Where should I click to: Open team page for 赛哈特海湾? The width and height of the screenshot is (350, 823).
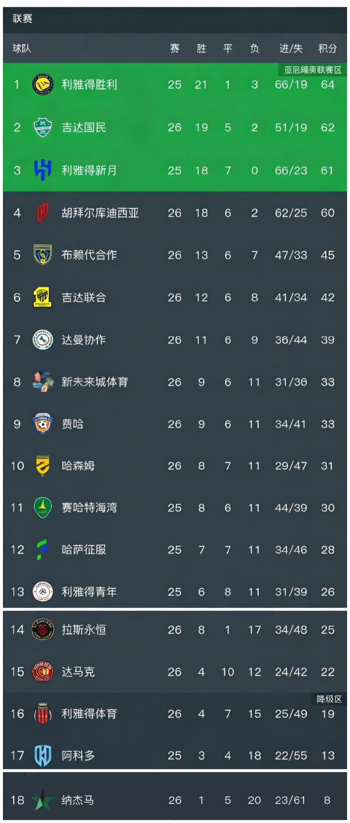click(89, 508)
